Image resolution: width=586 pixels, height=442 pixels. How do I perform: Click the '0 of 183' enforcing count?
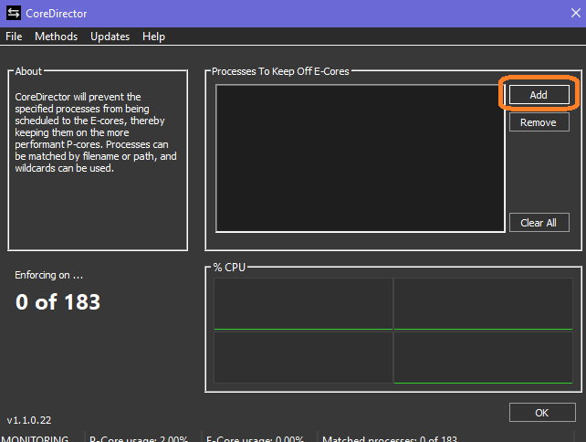(58, 301)
